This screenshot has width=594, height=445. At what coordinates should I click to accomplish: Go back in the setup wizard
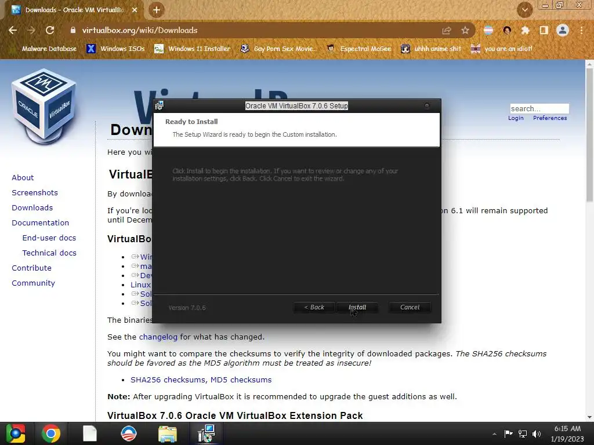click(314, 307)
